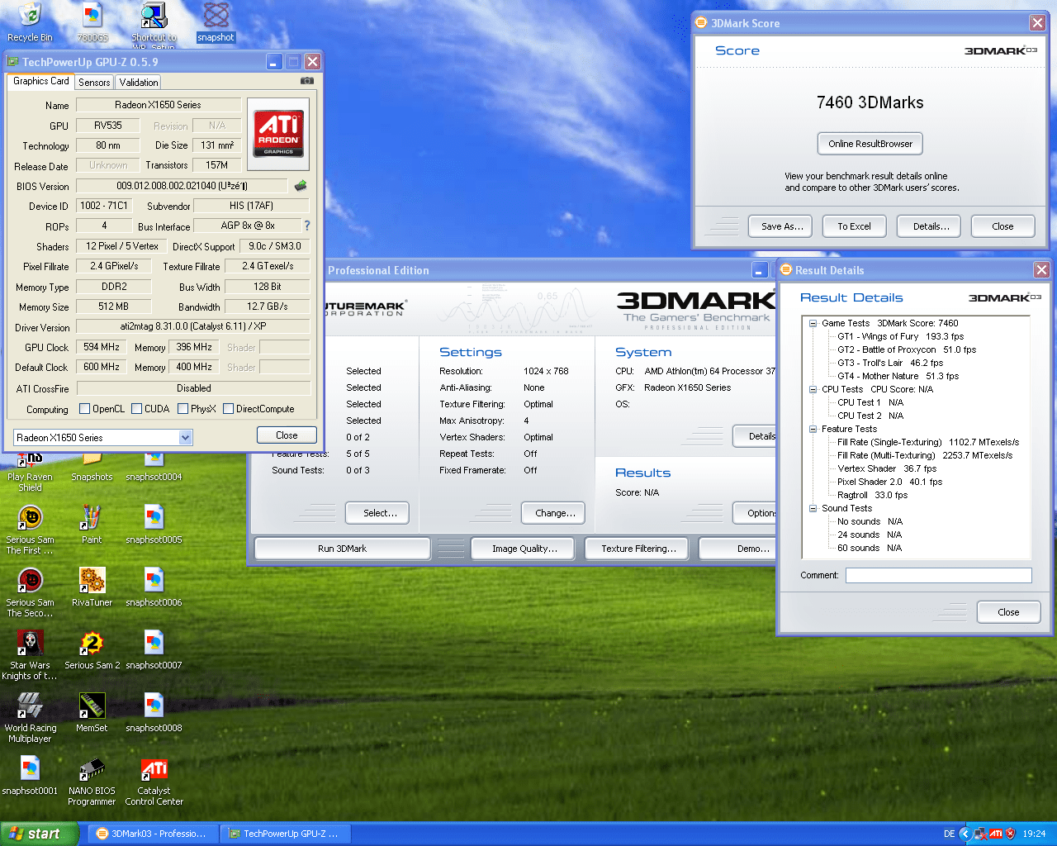The width and height of the screenshot is (1057, 846).
Task: Click the BIOS save chip icon in GPU-Z
Action: point(301,186)
